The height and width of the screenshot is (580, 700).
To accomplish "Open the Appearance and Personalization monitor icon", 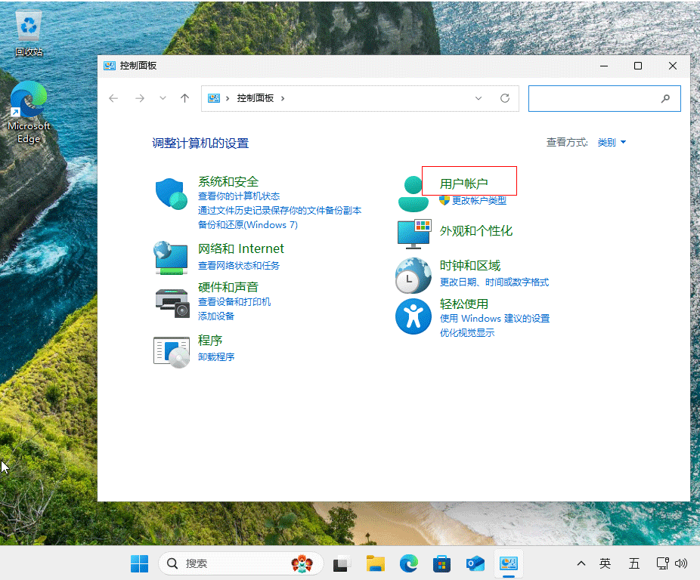I will tap(413, 234).
